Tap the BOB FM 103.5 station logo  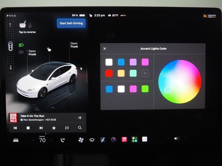pyautogui.click(x=13, y=118)
